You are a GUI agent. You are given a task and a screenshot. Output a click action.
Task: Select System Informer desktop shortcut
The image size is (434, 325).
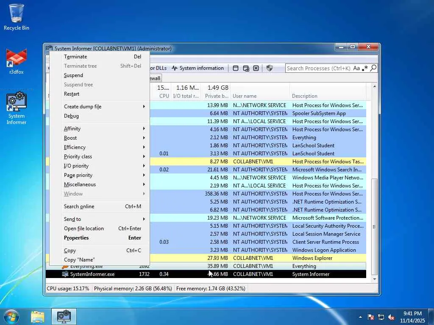17,108
